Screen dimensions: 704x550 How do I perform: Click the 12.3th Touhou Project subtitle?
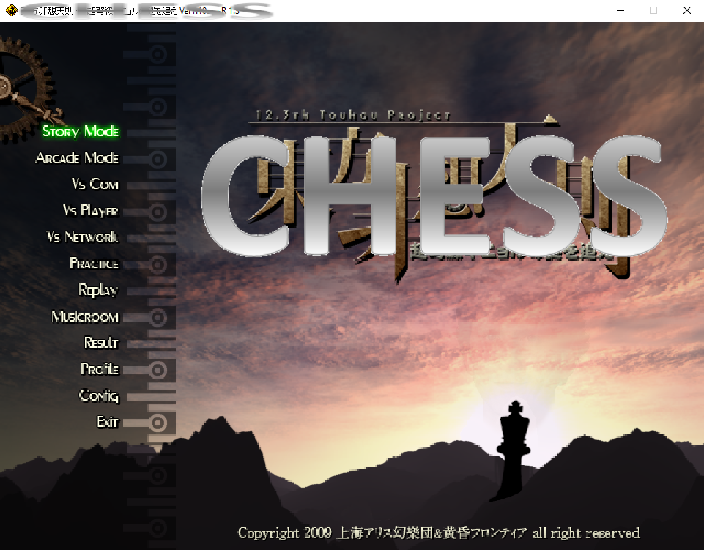click(353, 116)
